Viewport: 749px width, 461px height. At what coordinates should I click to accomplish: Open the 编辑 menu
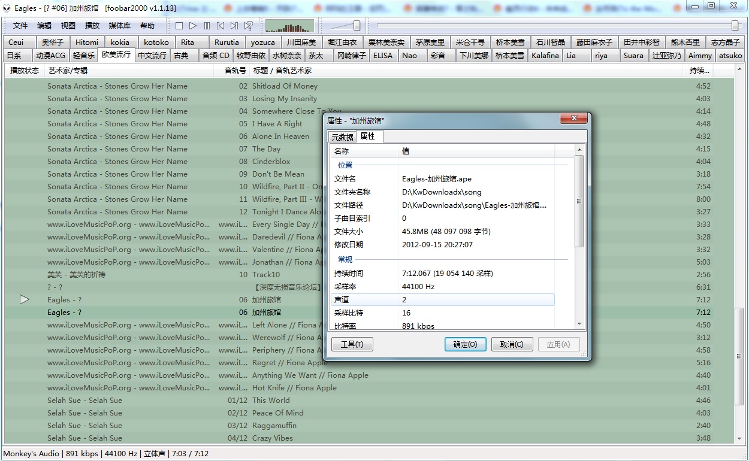[44, 26]
